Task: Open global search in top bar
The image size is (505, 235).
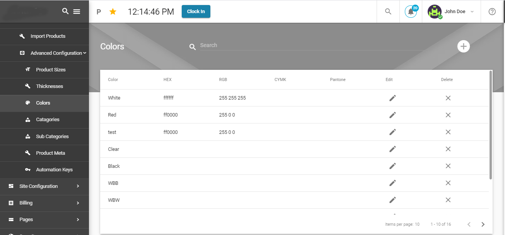Action: coord(388,12)
